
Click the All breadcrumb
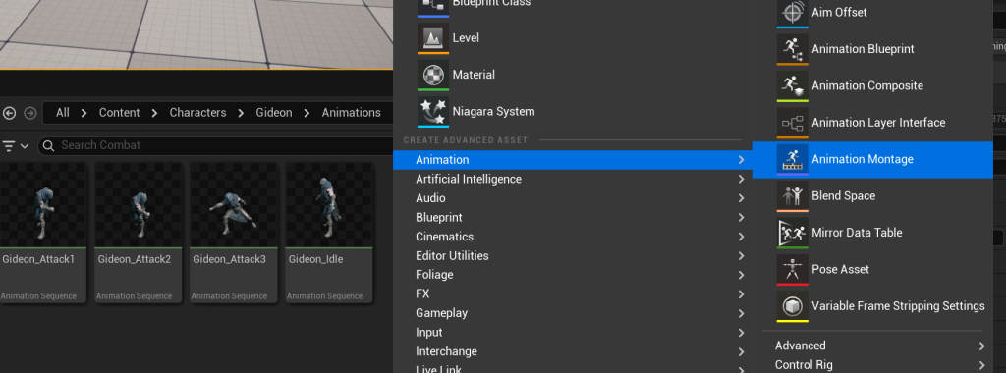tap(62, 113)
